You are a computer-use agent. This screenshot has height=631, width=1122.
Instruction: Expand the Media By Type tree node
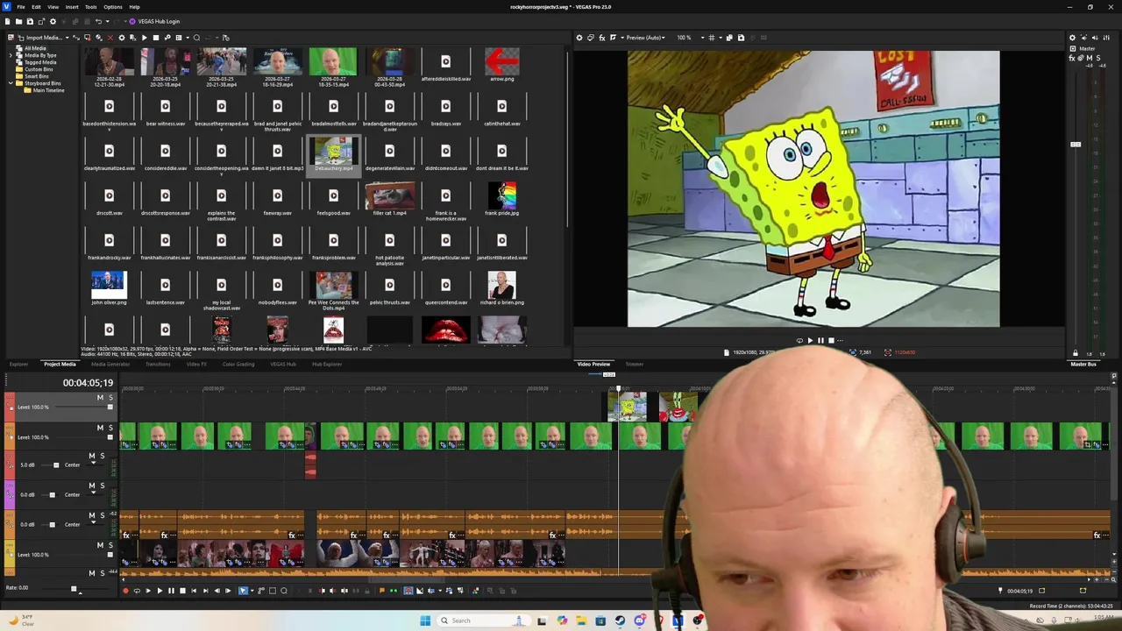[11, 55]
